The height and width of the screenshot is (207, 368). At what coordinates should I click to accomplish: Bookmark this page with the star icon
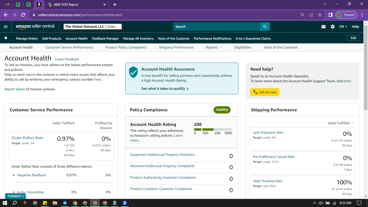[320, 15]
